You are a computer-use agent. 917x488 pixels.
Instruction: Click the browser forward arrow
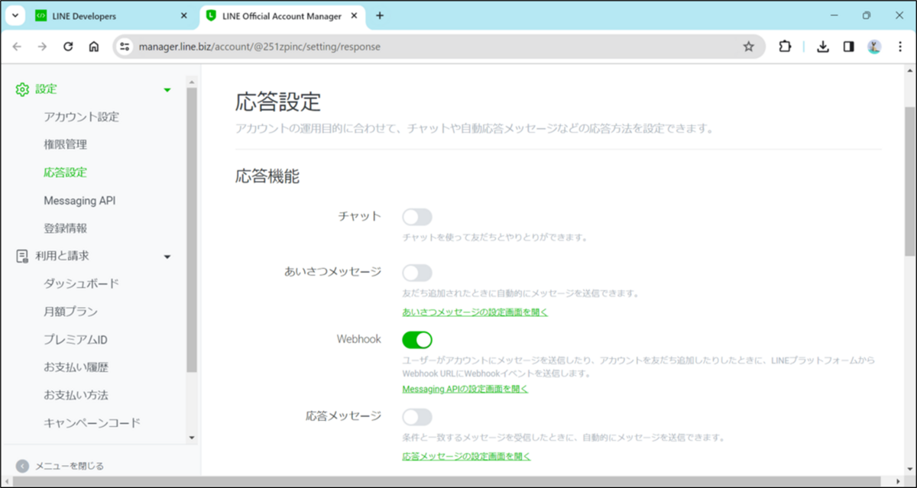coord(43,47)
